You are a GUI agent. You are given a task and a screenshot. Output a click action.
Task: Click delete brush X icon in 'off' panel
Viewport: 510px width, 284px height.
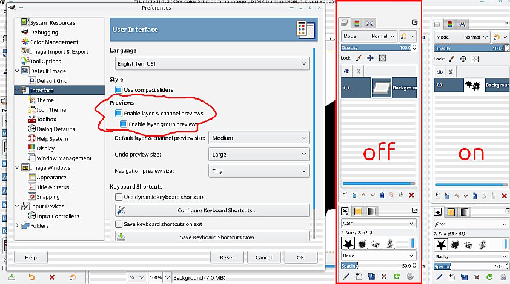pos(384,276)
